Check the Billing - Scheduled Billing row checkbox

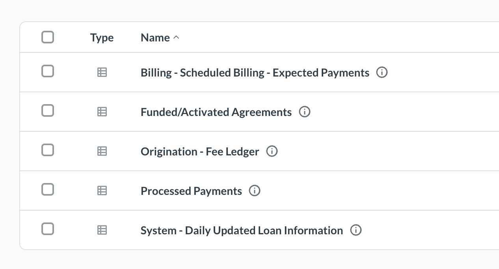[x=48, y=71]
